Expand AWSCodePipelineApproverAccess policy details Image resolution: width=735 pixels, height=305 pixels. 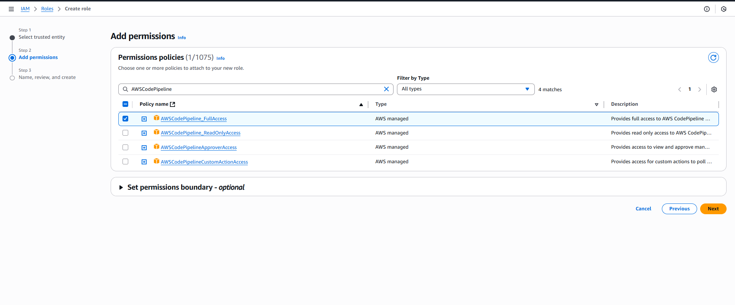(144, 148)
